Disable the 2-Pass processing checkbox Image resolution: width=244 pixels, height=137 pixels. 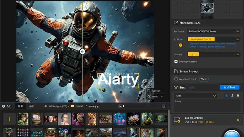pyautogui.click(x=176, y=61)
